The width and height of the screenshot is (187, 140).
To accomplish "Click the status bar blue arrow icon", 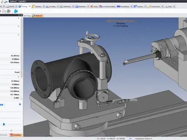I will tap(130, 139).
